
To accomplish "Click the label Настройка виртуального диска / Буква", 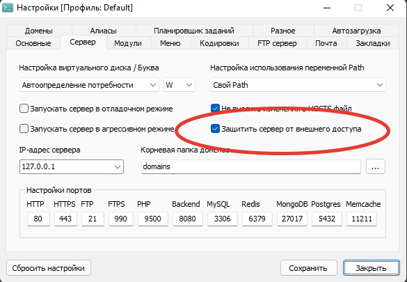I will click(x=89, y=68).
